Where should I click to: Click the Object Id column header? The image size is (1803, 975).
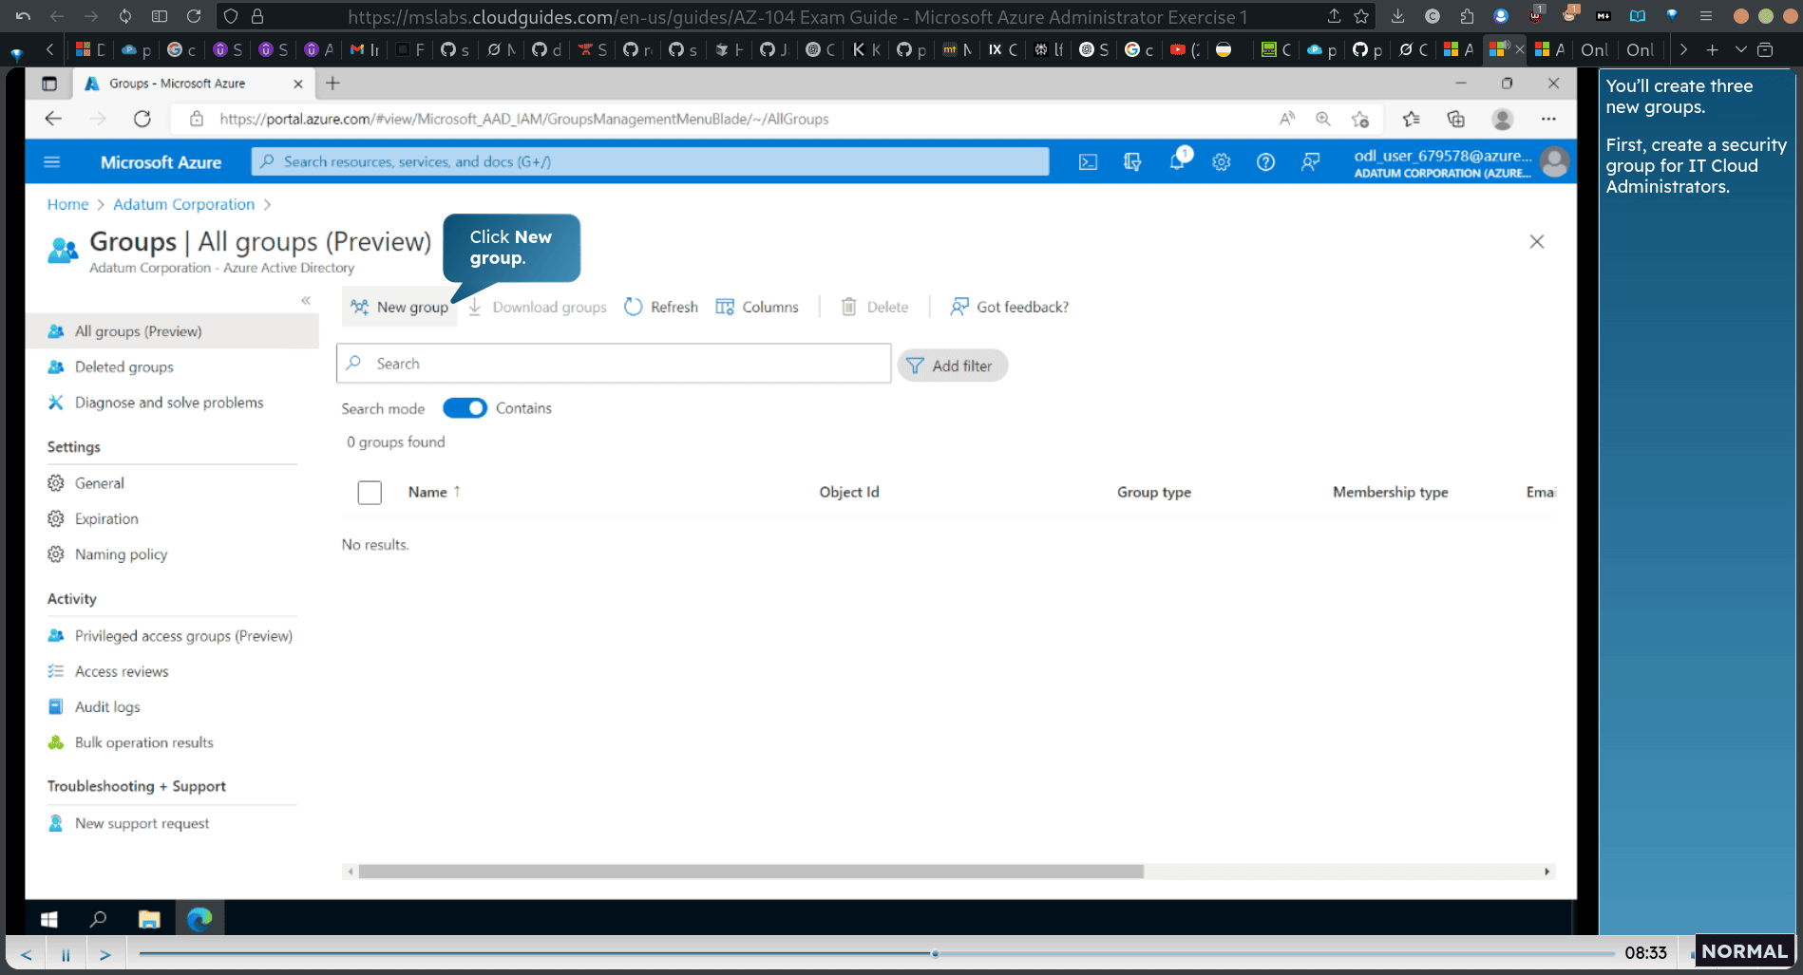click(849, 492)
